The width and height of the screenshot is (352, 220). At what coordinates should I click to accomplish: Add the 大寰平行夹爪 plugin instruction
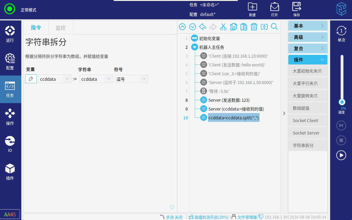coord(305,84)
